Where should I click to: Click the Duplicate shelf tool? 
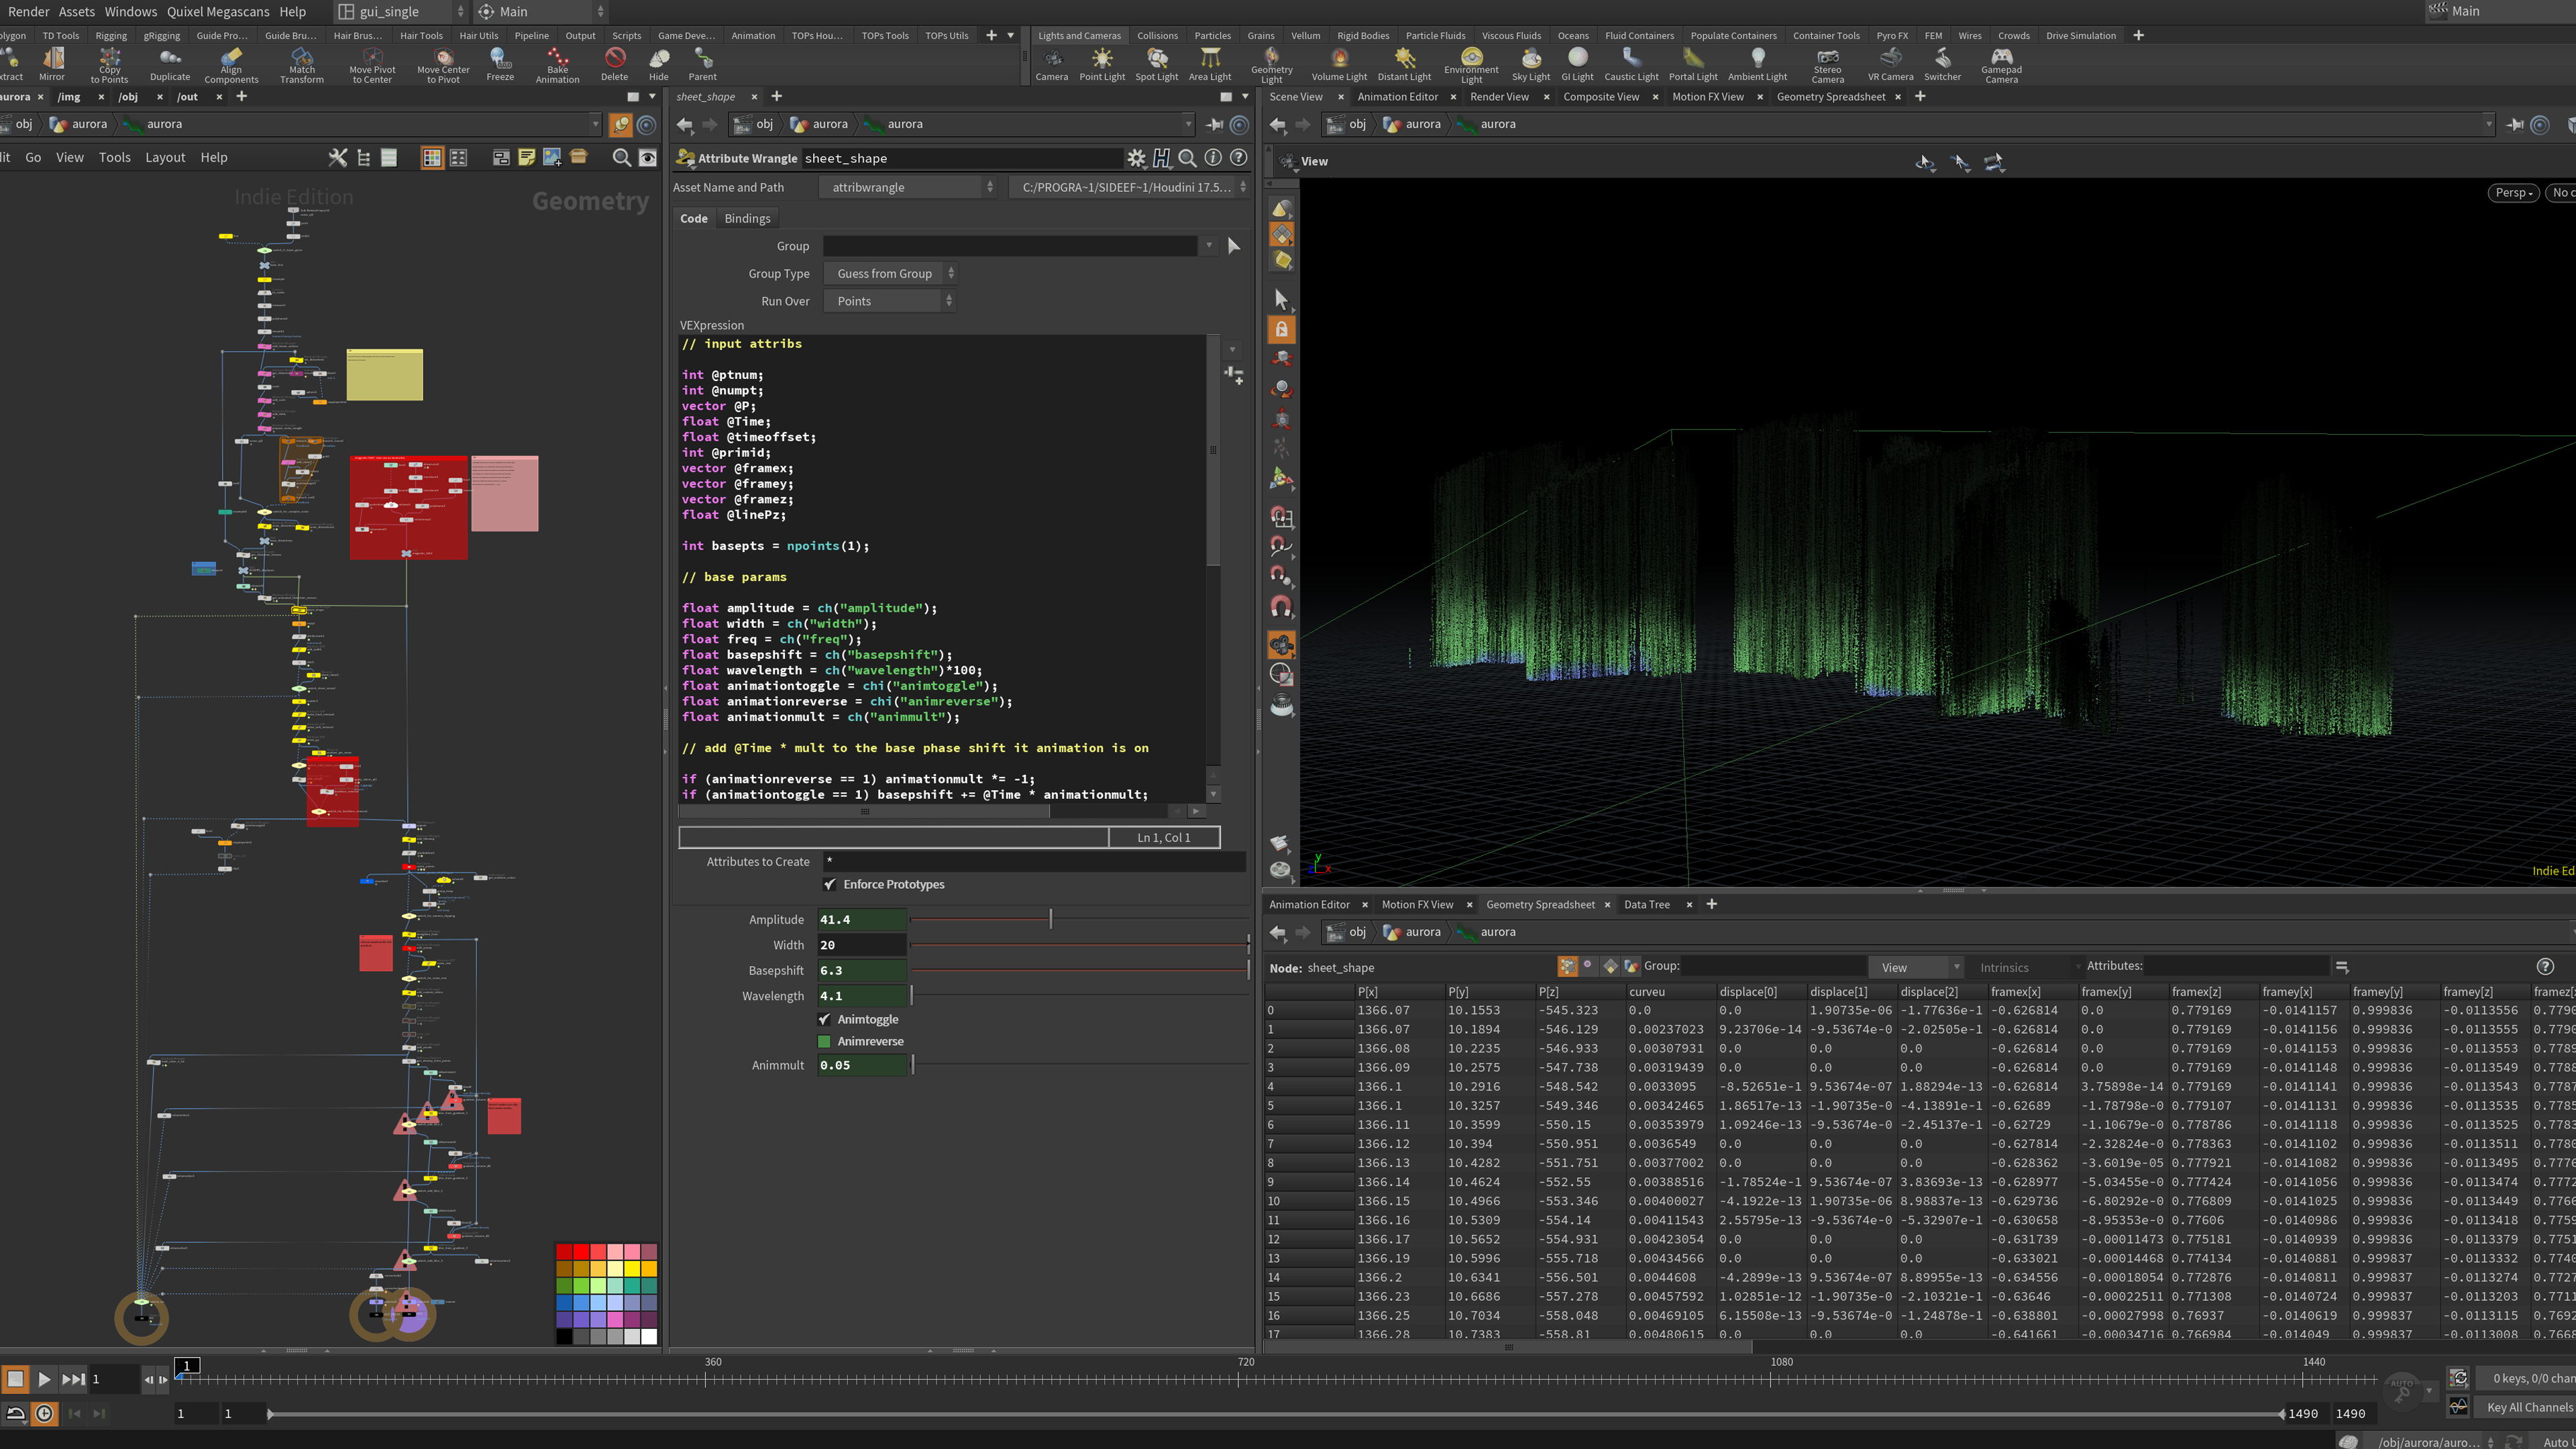(x=170, y=64)
